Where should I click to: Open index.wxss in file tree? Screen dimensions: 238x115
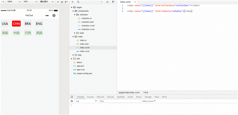click(x=85, y=51)
